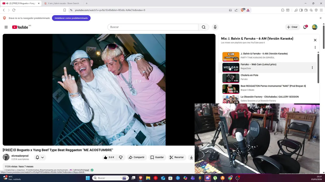Close the Mix playlist panel
Screen dimensions: 325x182
point(315,40)
